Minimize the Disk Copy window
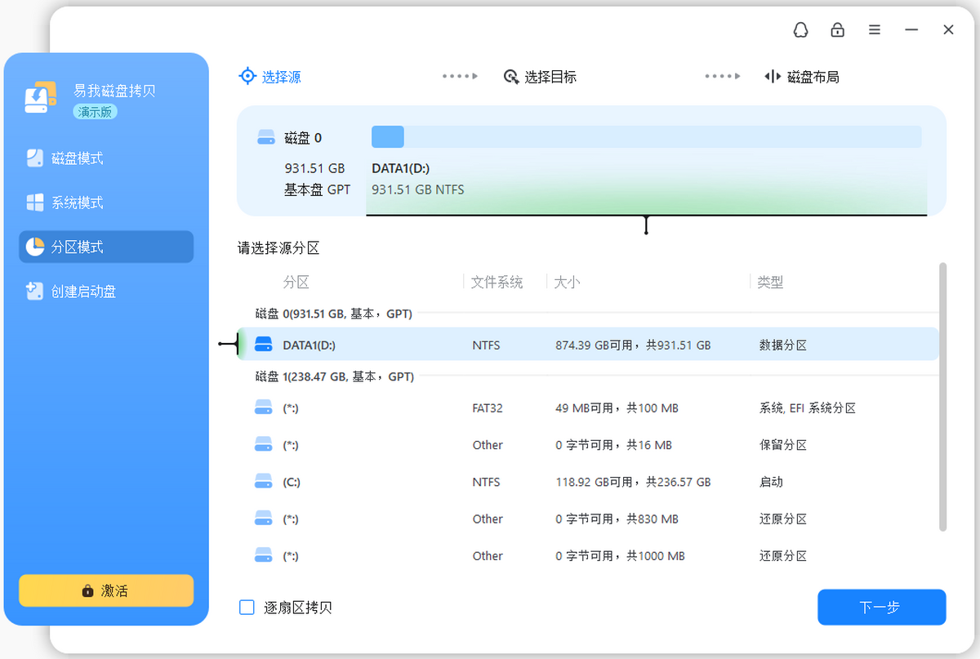The height and width of the screenshot is (659, 980). (911, 30)
